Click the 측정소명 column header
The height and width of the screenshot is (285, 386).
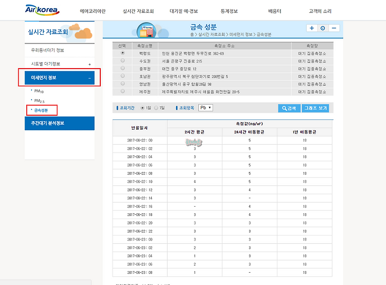(x=145, y=46)
